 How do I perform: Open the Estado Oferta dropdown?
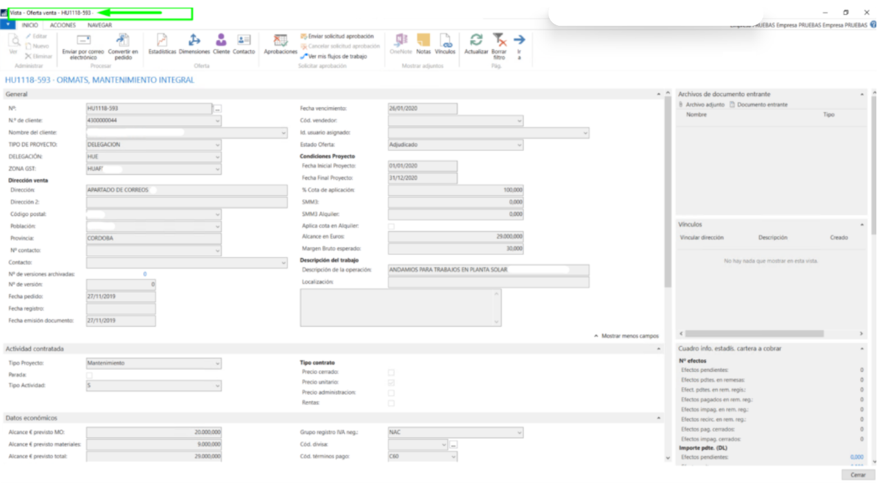pos(519,145)
